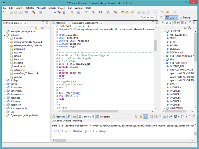
Task: Show previous console error arrow up
Action: (x=141, y=117)
